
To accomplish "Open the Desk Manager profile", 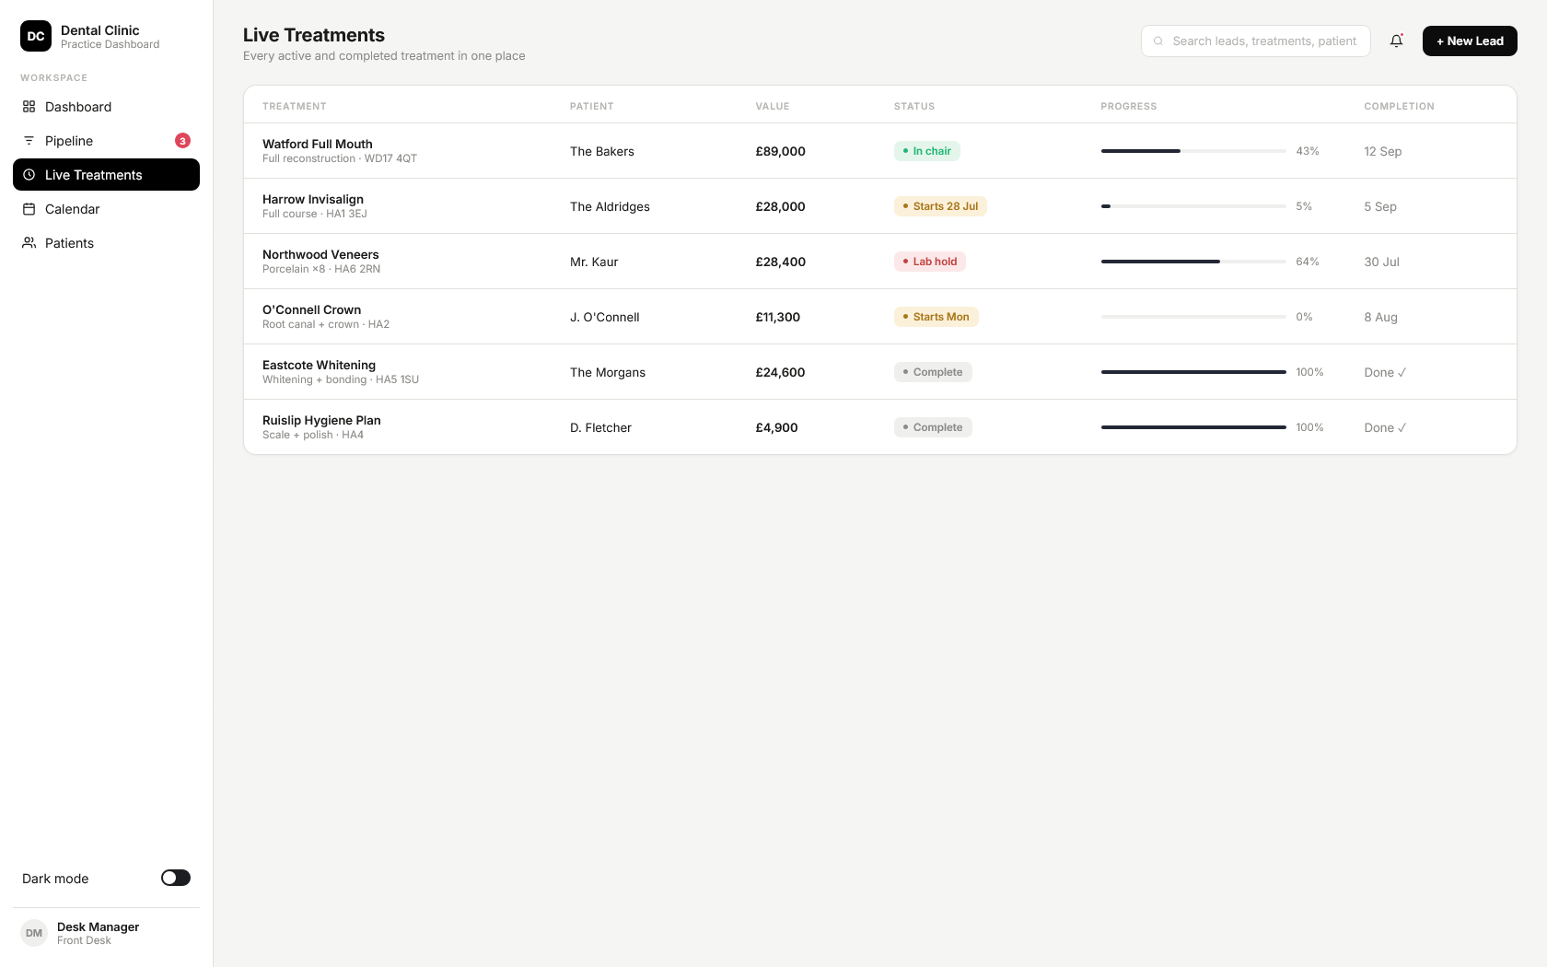I will (x=106, y=933).
